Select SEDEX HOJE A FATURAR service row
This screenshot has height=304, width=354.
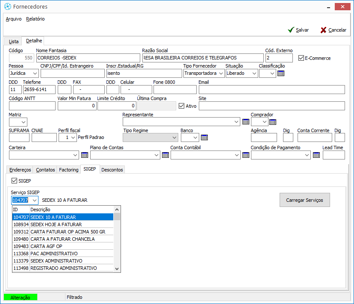pos(63,224)
